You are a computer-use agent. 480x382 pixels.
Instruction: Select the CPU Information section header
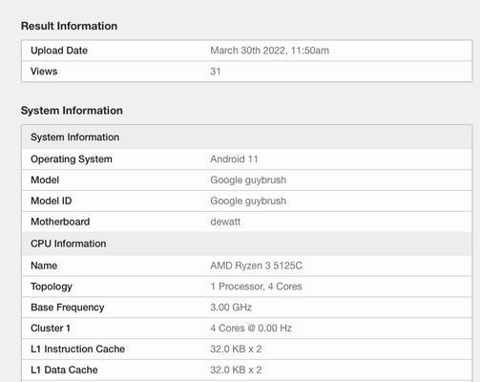coord(69,244)
